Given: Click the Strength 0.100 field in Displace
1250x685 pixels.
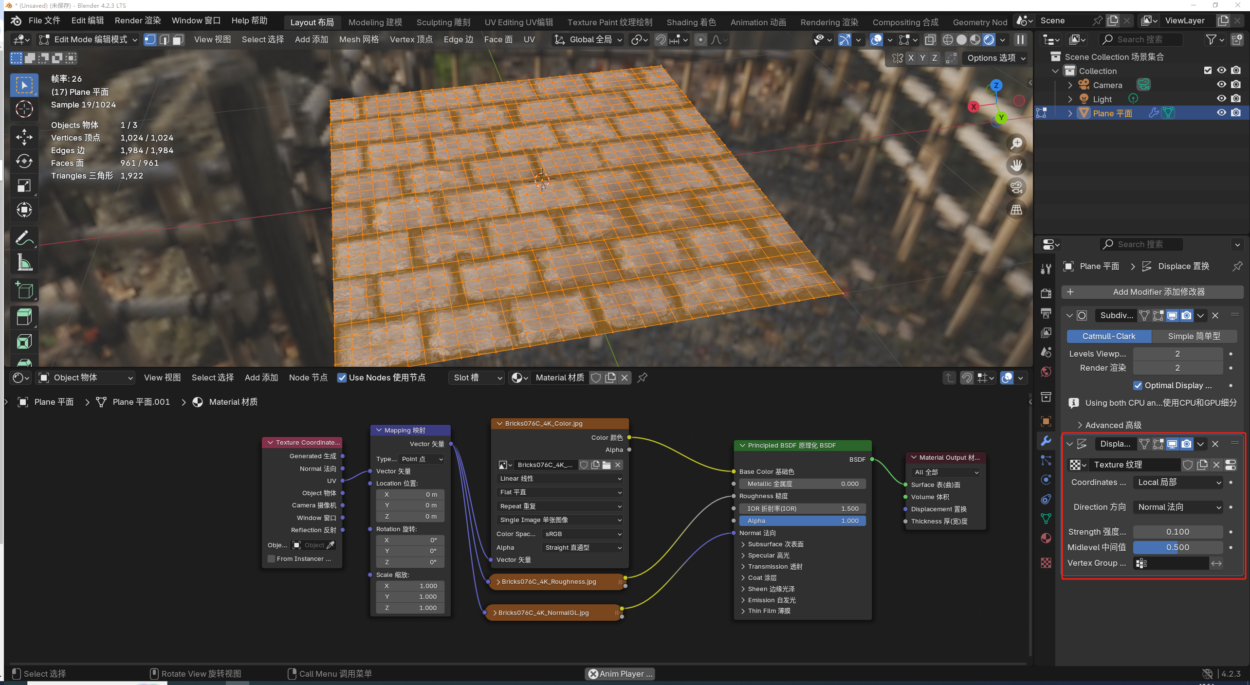Looking at the screenshot, I should coord(1178,532).
